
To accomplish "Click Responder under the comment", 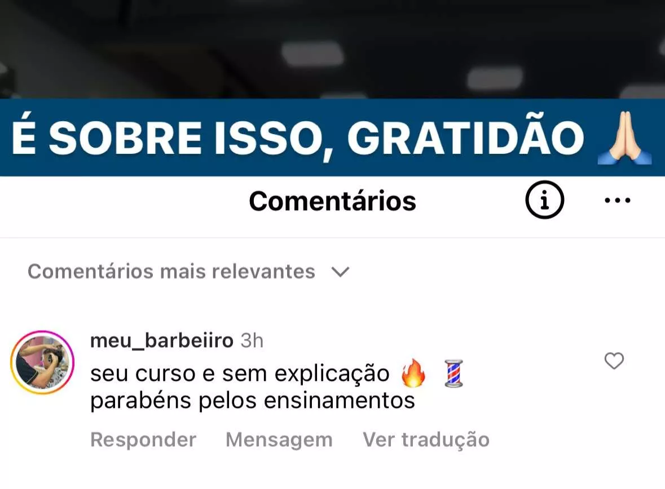I will [x=143, y=439].
